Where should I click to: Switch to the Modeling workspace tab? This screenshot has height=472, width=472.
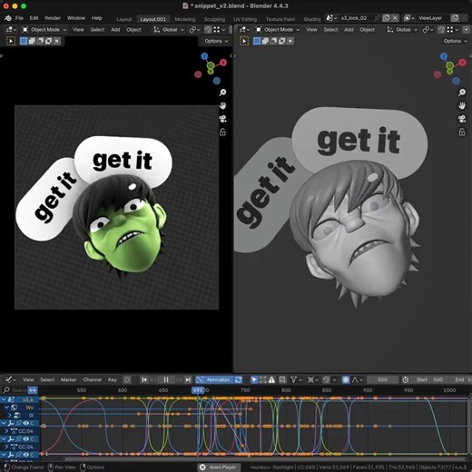[x=185, y=19]
